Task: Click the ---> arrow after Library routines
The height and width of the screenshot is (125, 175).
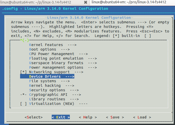Action: 74,99
